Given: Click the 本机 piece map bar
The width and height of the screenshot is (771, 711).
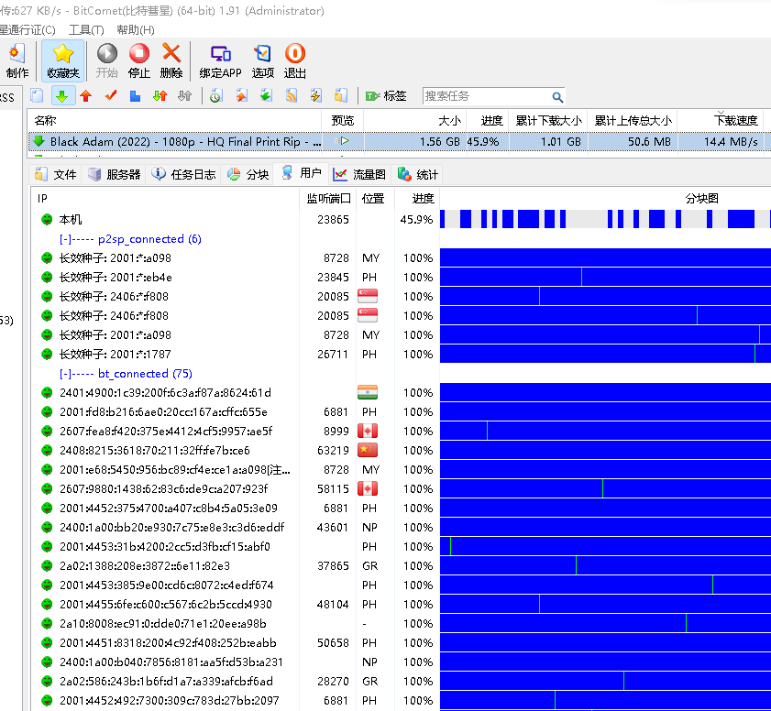Looking at the screenshot, I should point(605,219).
